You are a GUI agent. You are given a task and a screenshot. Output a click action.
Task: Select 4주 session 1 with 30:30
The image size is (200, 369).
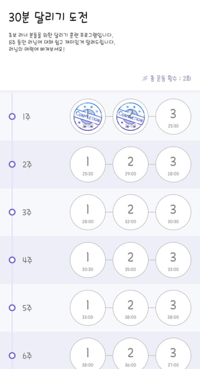87,260
